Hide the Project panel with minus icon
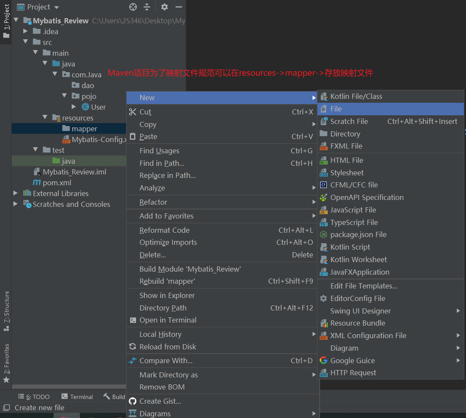The height and width of the screenshot is (418, 466). [x=179, y=7]
